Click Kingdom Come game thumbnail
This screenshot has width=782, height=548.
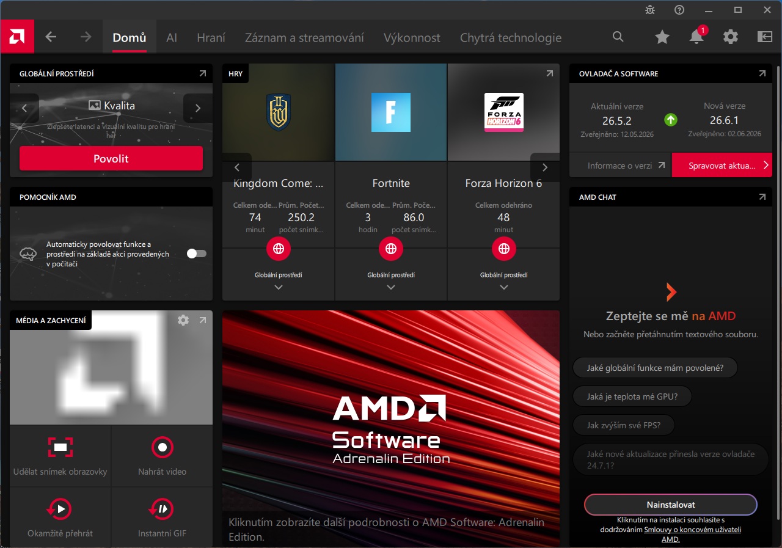tap(279, 112)
